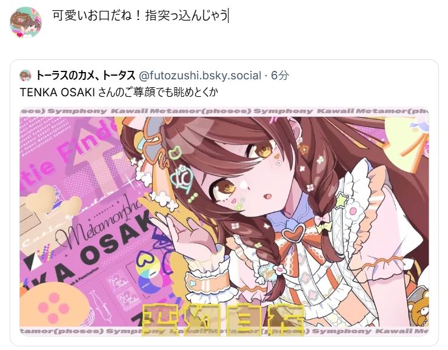
Task: Click the brown bear mascot in image corner
Action: click(418, 309)
